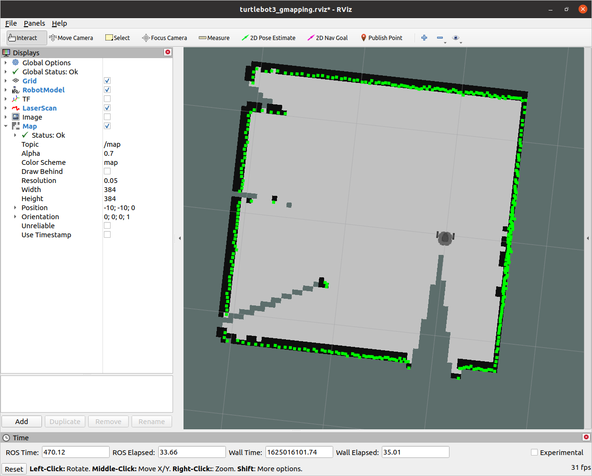Open the Panels menu
Image resolution: width=592 pixels, height=476 pixels.
[x=34, y=23]
